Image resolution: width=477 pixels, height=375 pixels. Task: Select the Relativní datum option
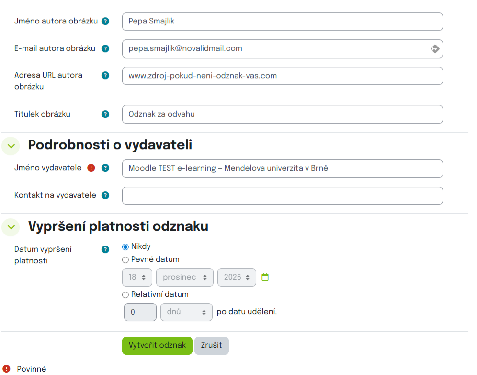click(125, 294)
